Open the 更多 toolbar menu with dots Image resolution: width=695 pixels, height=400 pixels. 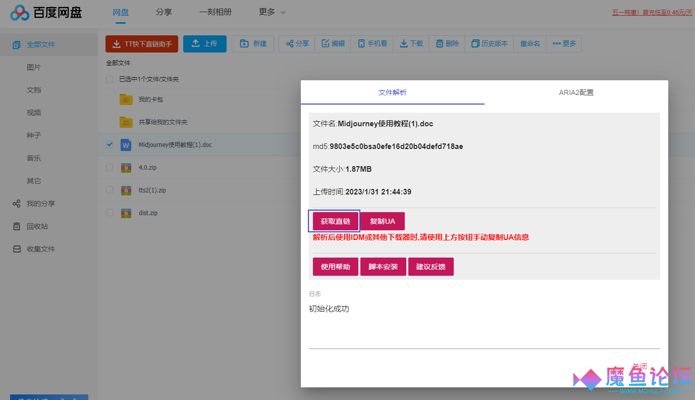click(x=564, y=44)
